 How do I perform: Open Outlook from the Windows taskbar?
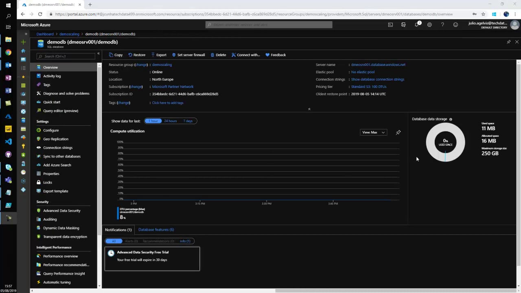[x=8, y=65]
